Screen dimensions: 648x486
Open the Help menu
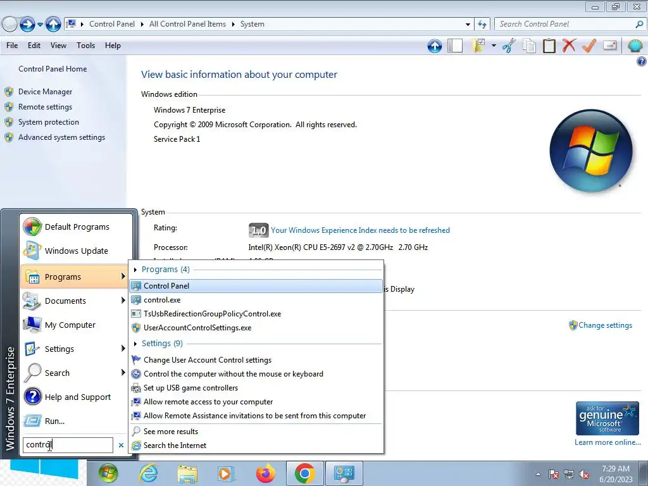point(113,46)
